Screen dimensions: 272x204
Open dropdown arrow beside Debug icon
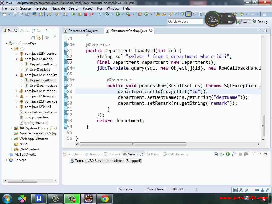pos(112,14)
